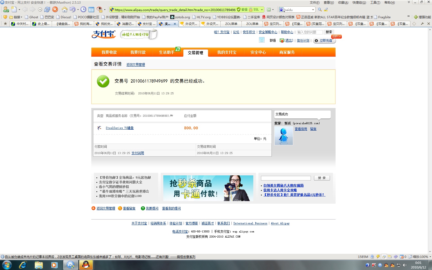Image resolution: width=432 pixels, height=270 pixels.
Task: Go to the home page icon
Action: [x=65, y=10]
